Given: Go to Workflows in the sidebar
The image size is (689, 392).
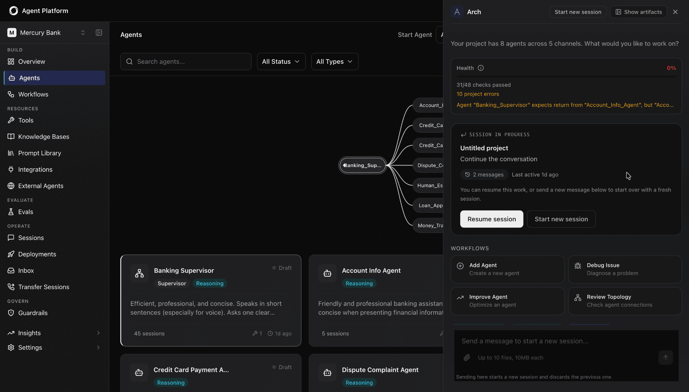Looking at the screenshot, I should tap(55, 94).
